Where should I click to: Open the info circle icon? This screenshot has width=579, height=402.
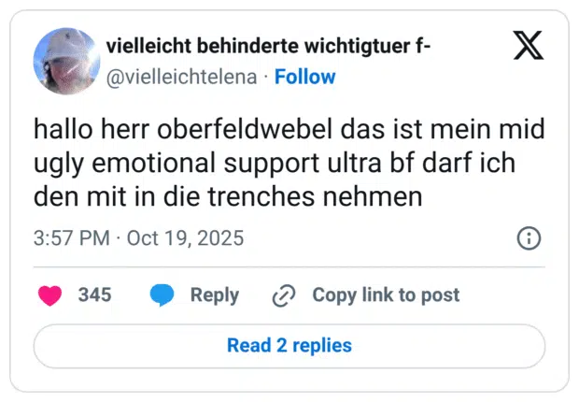[x=529, y=238]
